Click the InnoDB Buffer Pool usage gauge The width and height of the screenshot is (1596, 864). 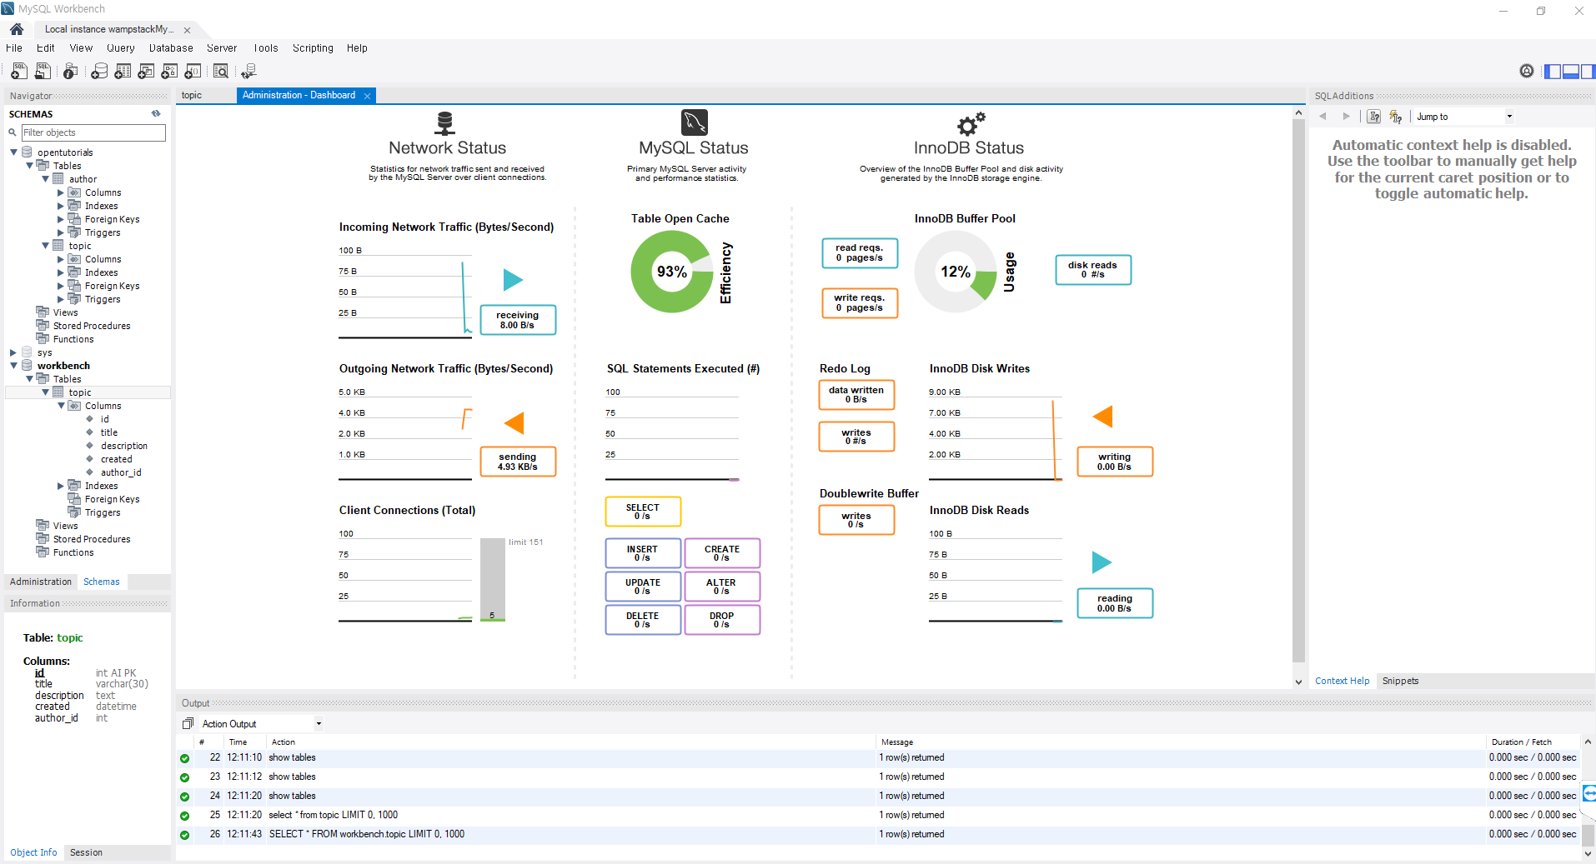tap(956, 272)
